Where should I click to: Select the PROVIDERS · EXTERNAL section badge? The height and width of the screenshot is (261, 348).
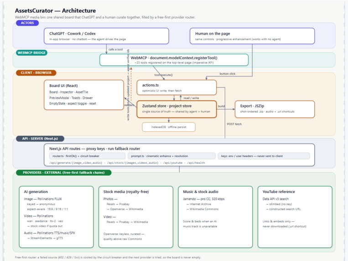click(63, 172)
